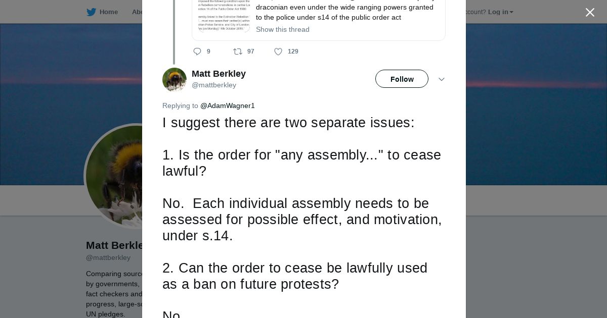This screenshot has height=318, width=607.
Task: Open the quoted tweet's document image
Action: (224, 16)
